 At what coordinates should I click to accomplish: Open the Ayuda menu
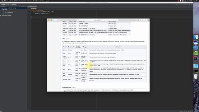click(47, 1)
